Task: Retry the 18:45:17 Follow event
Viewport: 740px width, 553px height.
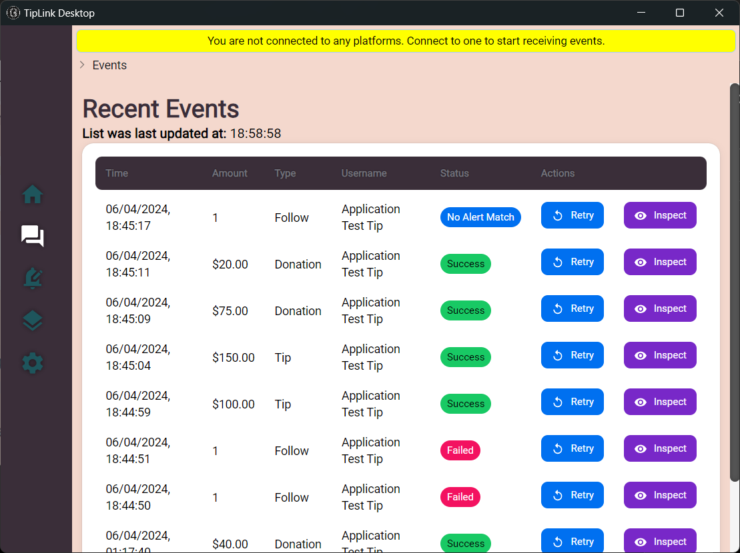Action: click(572, 215)
